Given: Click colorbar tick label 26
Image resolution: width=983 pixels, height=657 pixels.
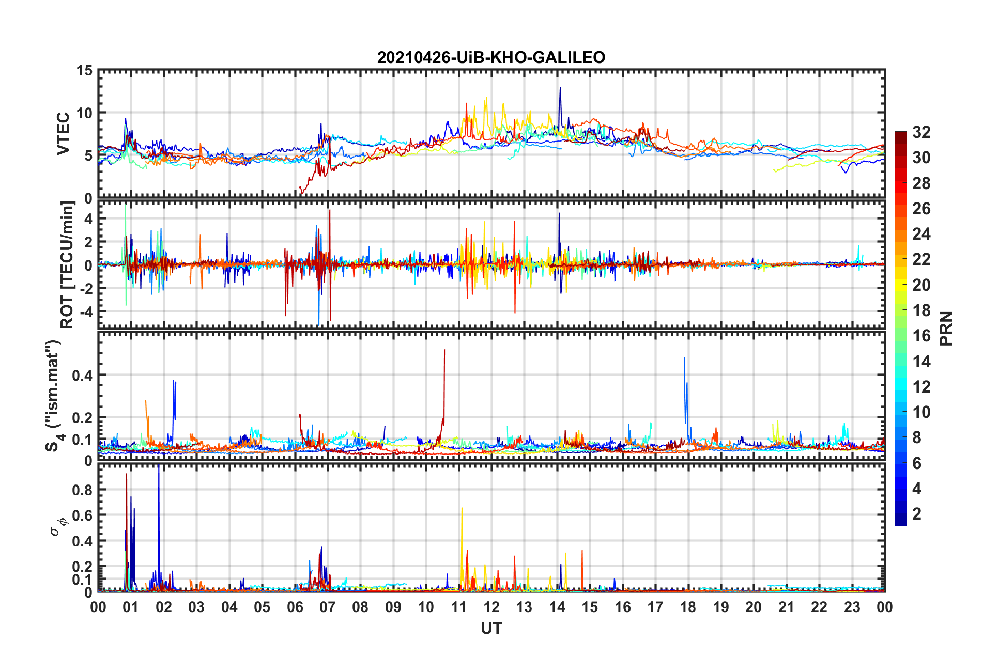Looking at the screenshot, I should pos(921,209).
